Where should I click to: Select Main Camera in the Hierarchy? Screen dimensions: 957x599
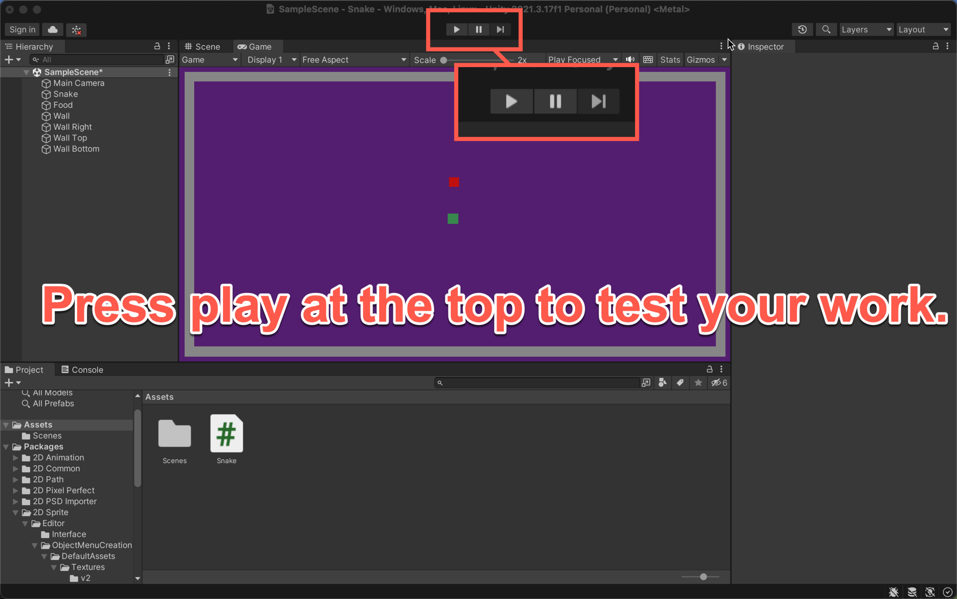click(x=79, y=83)
